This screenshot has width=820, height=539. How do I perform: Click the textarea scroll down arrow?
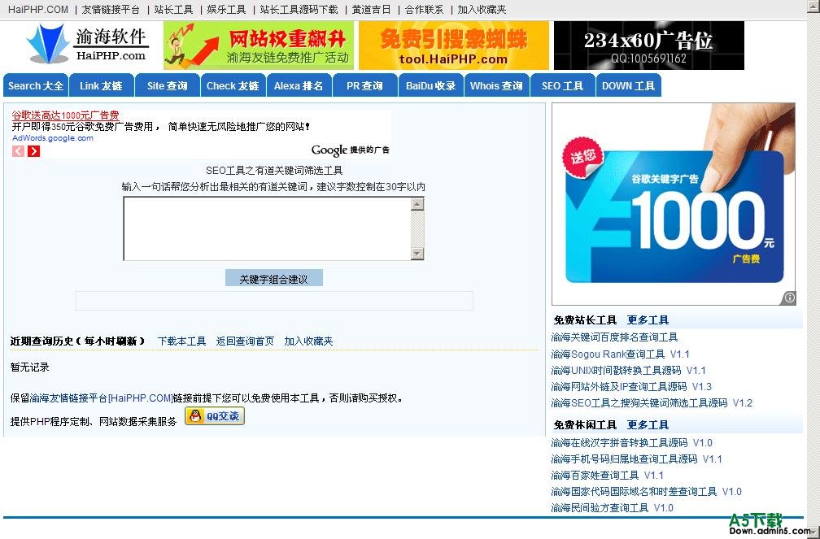(x=417, y=254)
